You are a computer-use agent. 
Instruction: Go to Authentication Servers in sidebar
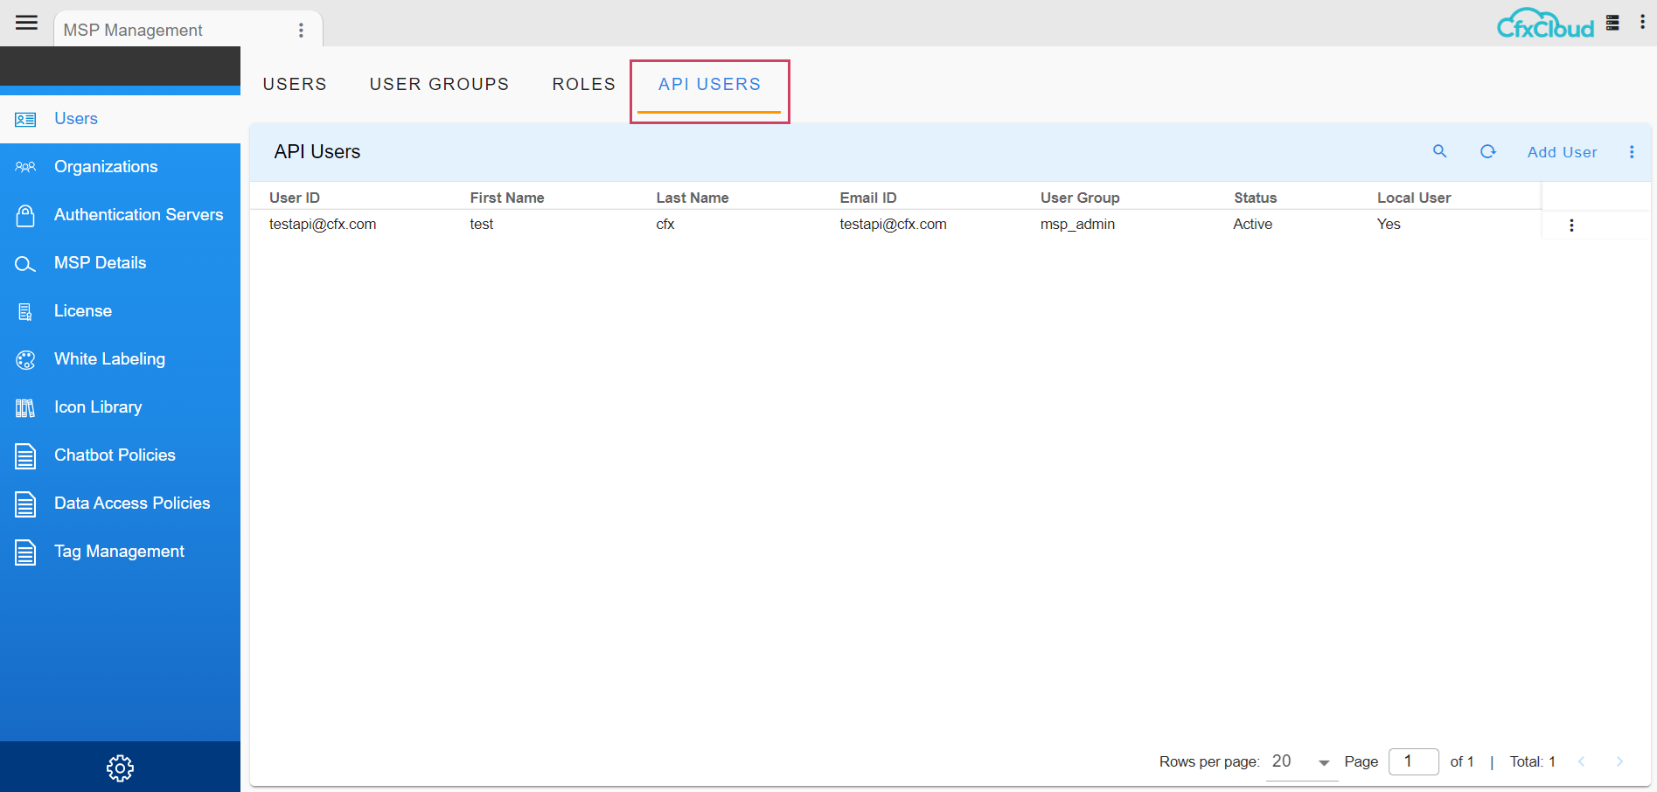[x=138, y=215]
